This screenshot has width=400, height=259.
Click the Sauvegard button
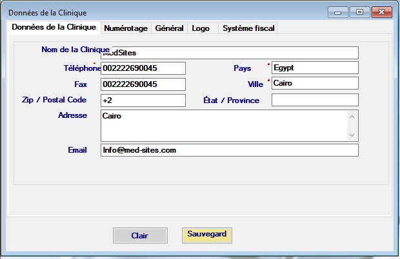(206, 235)
